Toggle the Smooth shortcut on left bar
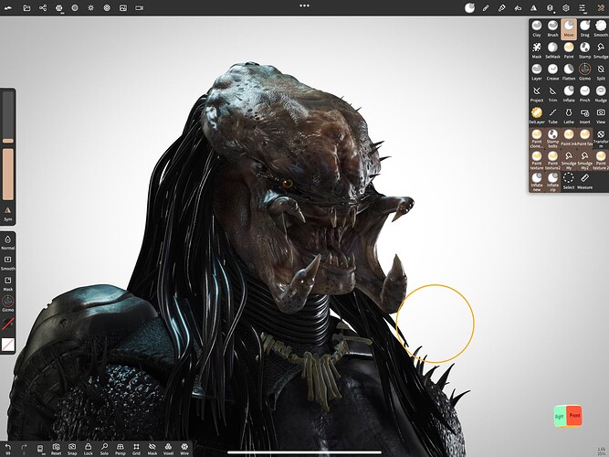Viewport: 609px width, 457px height. click(x=8, y=262)
